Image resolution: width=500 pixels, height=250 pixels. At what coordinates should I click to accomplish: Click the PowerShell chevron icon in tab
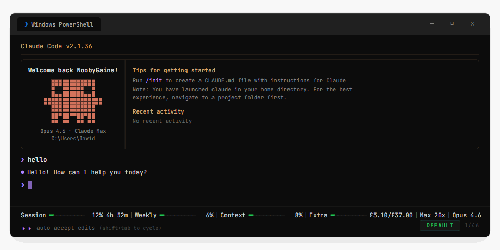click(x=26, y=24)
